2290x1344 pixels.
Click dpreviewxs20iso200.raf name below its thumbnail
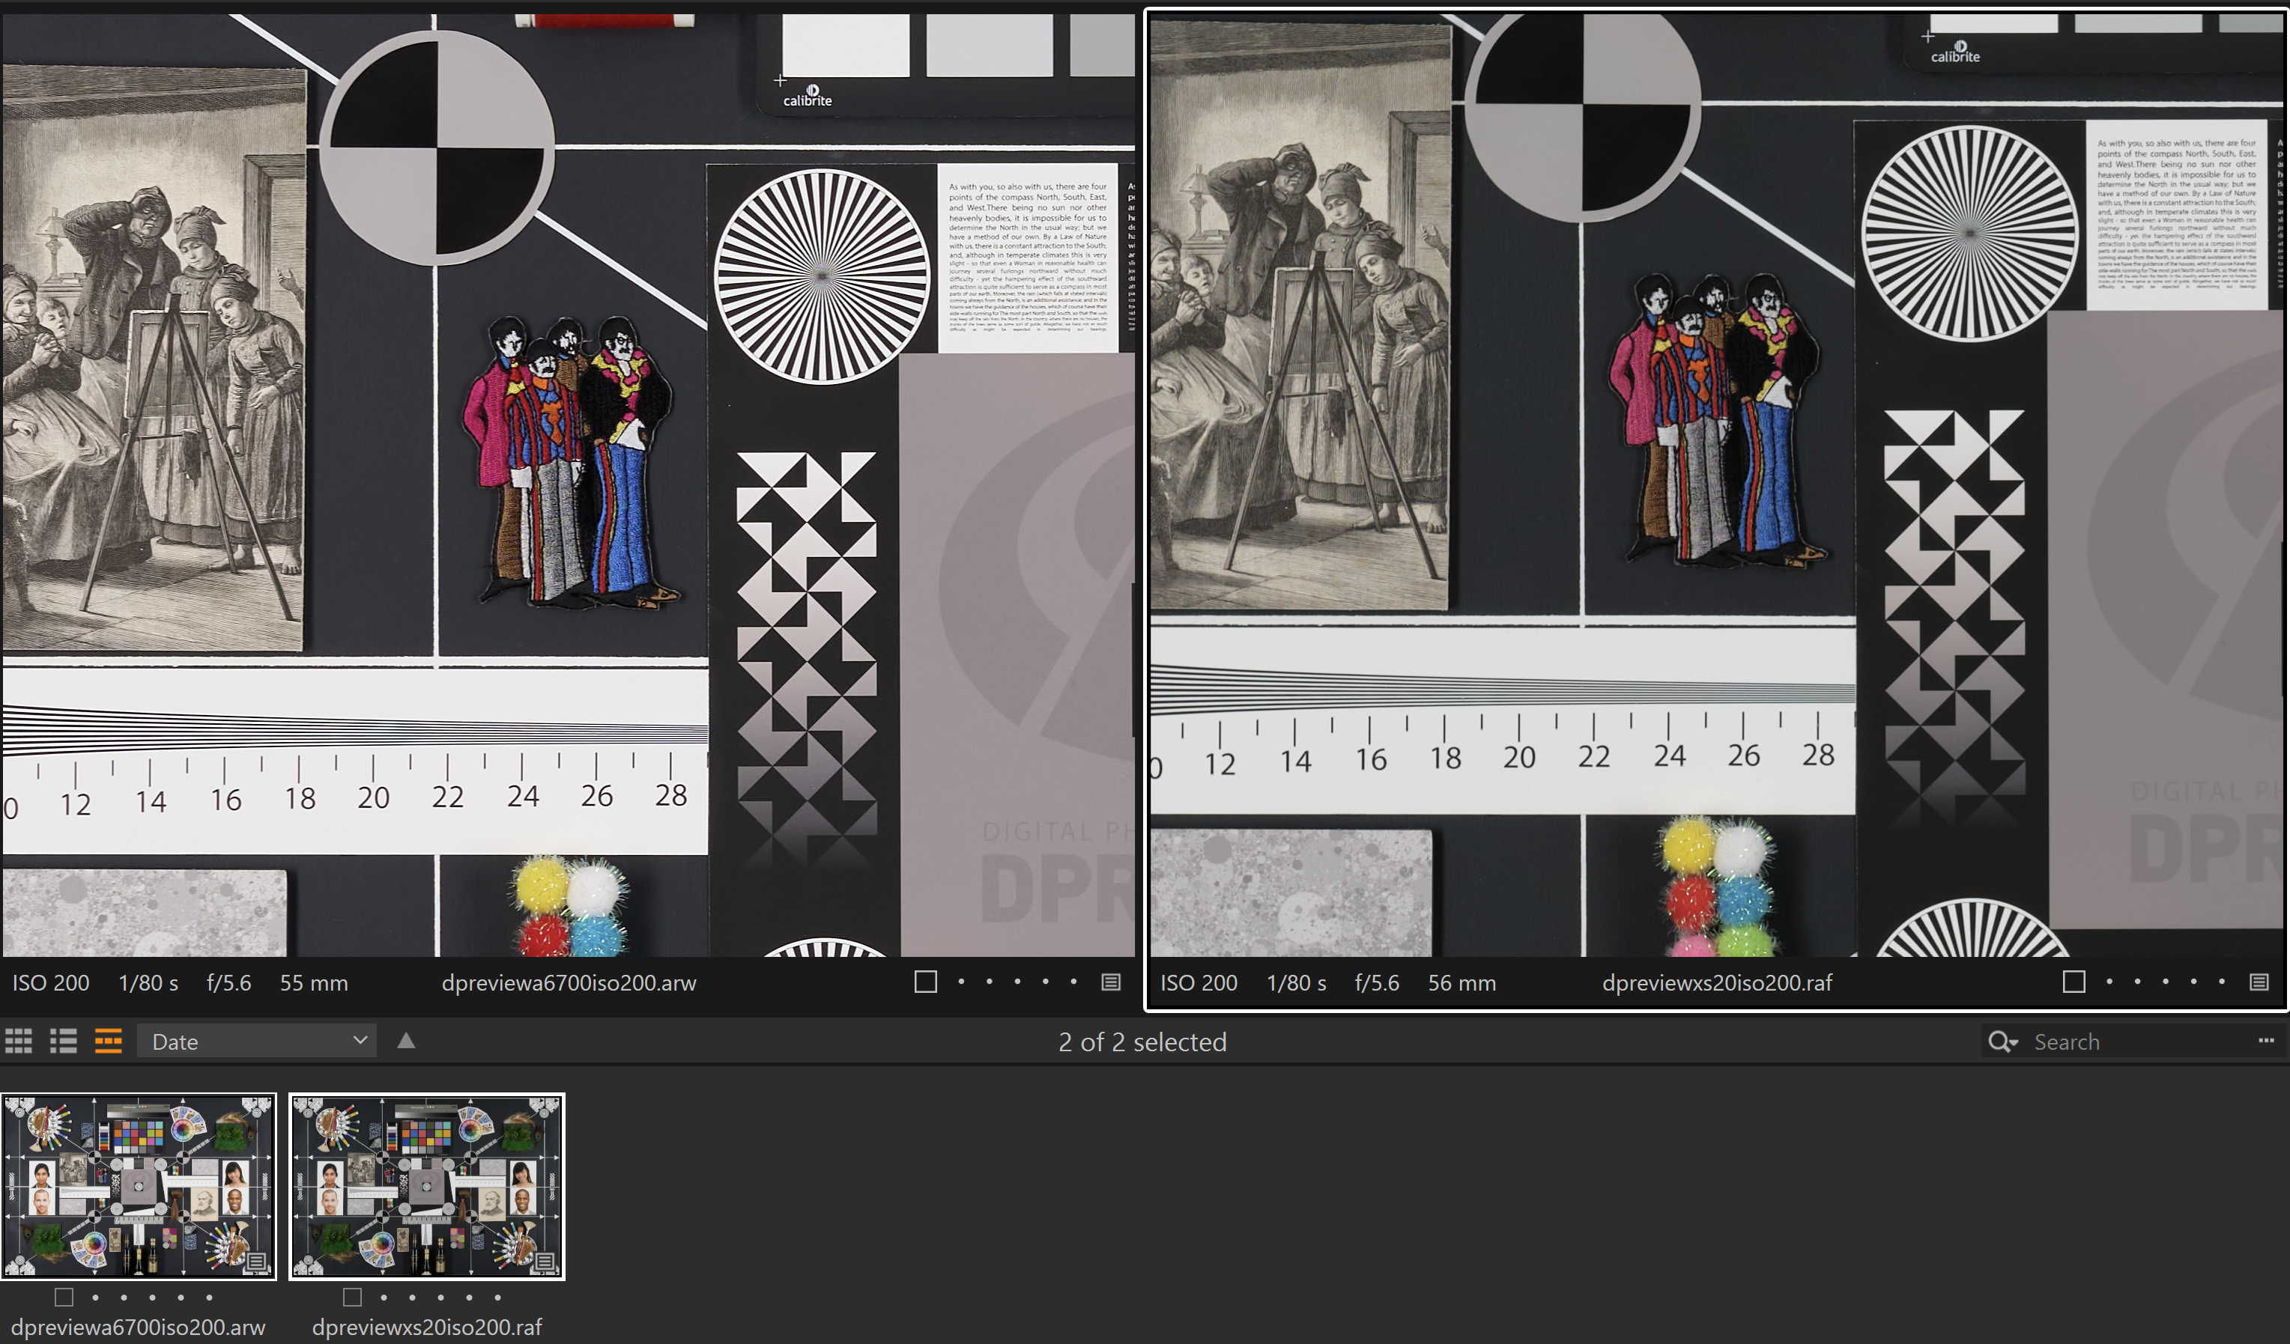[427, 1327]
